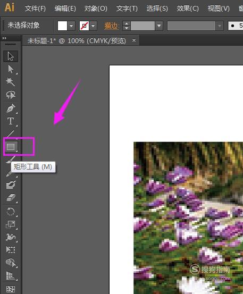
Task: Open the 文字(T) menu
Action: pyautogui.click(x=127, y=9)
